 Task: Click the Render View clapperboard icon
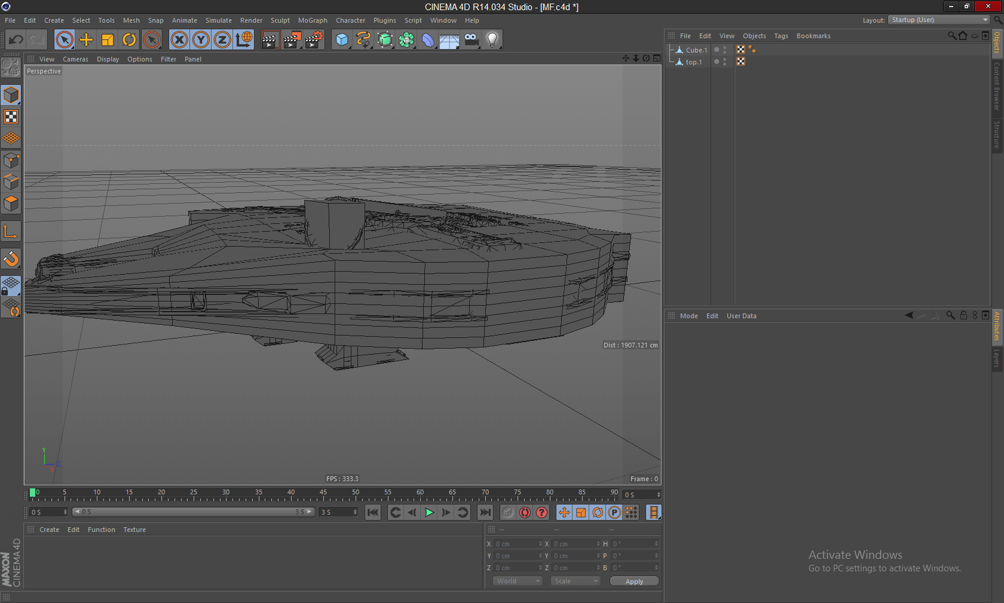(x=270, y=40)
